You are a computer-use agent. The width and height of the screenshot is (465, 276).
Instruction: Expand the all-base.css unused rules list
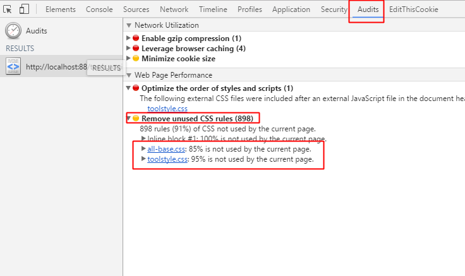pos(143,150)
